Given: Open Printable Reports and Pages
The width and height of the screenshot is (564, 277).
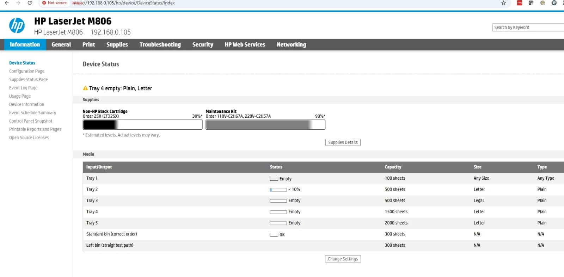Looking at the screenshot, I should (35, 129).
